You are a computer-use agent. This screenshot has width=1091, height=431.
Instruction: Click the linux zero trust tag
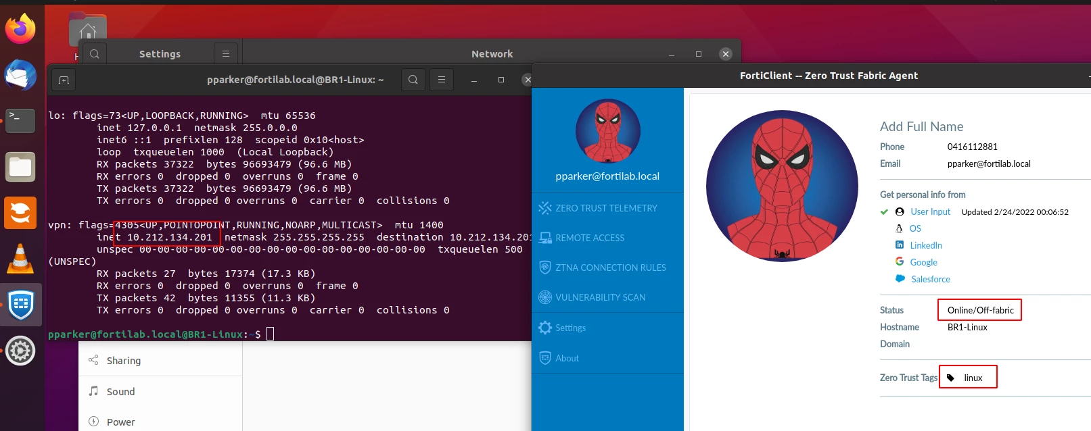[973, 378]
